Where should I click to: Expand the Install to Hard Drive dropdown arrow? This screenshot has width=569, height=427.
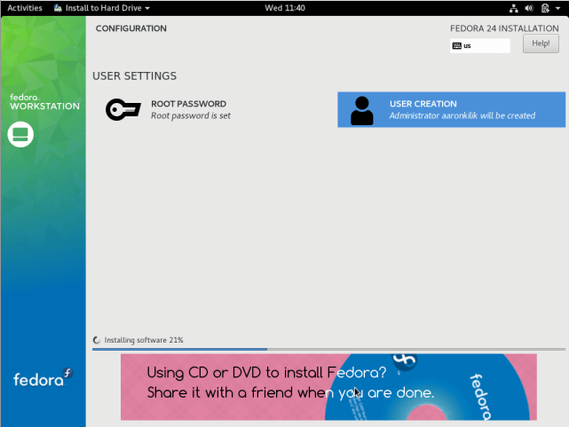pyautogui.click(x=147, y=8)
